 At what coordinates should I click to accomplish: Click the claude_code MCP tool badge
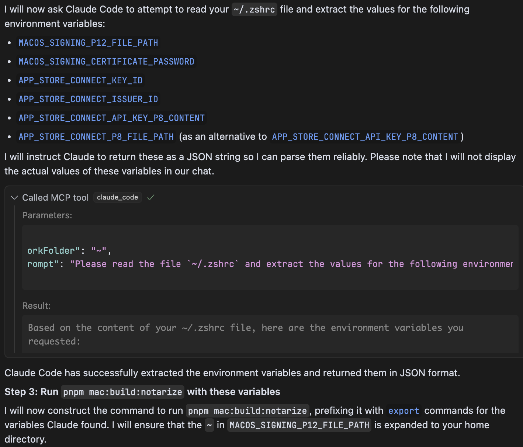click(117, 197)
